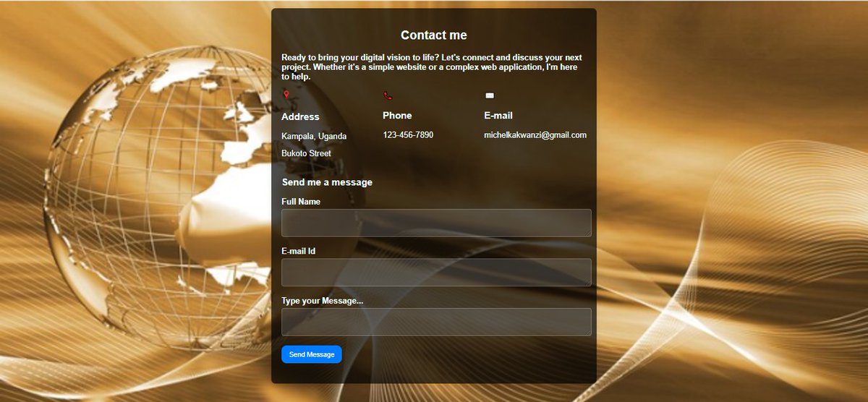Click the Kampala, Uganda address line
This screenshot has height=402, width=868.
(314, 136)
